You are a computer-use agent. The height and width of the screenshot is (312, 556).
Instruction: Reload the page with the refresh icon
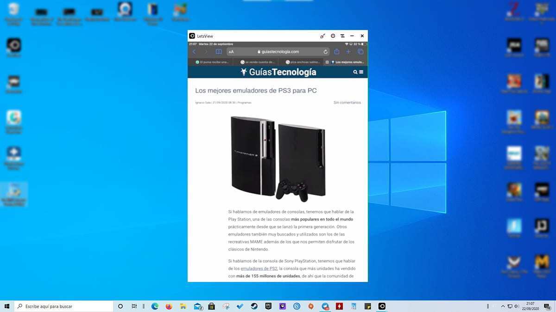pyautogui.click(x=326, y=52)
